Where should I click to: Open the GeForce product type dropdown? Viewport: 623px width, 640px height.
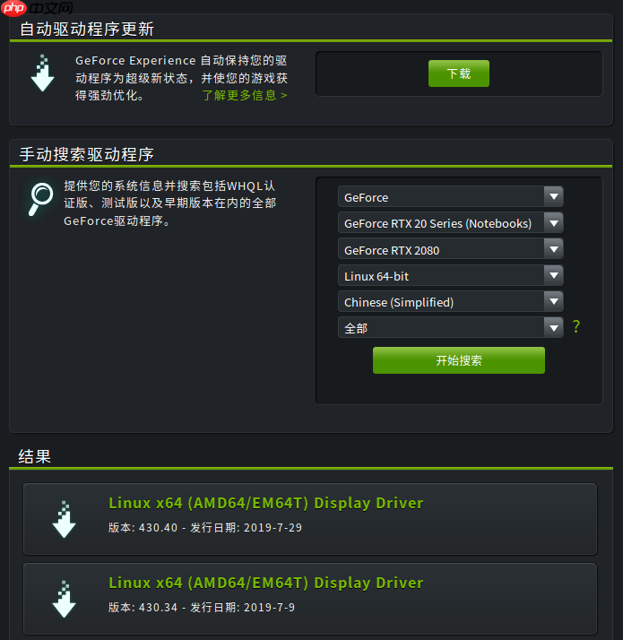click(x=451, y=197)
